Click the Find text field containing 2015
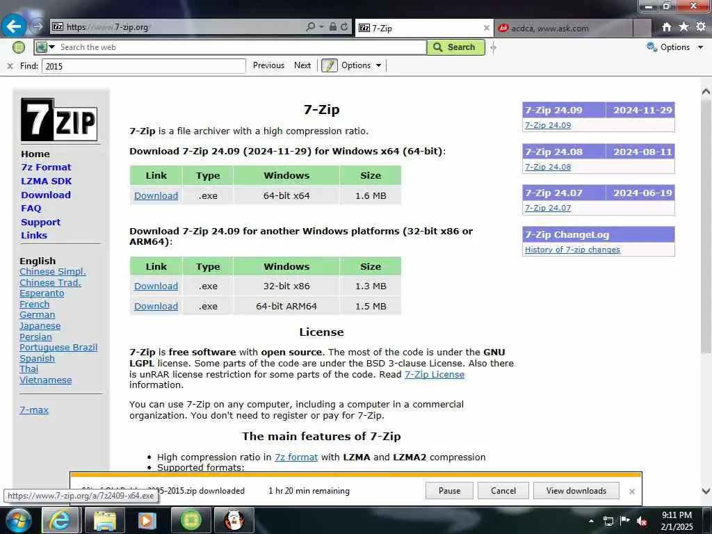 pos(144,66)
